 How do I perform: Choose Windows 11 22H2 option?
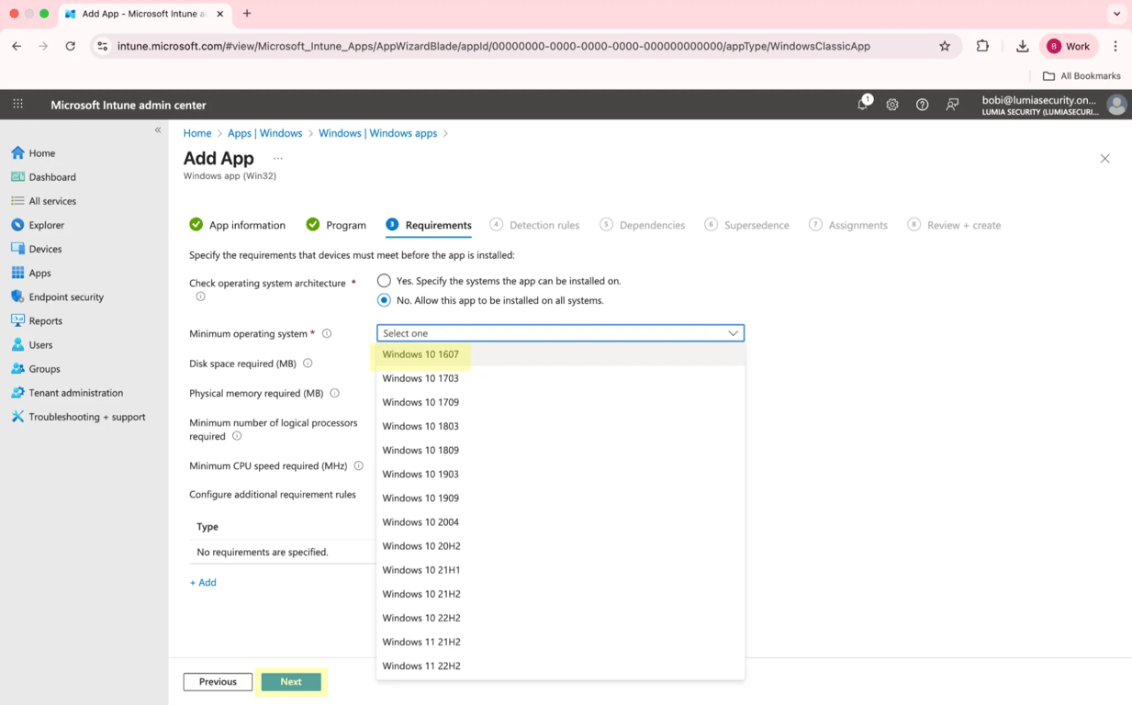(560, 666)
